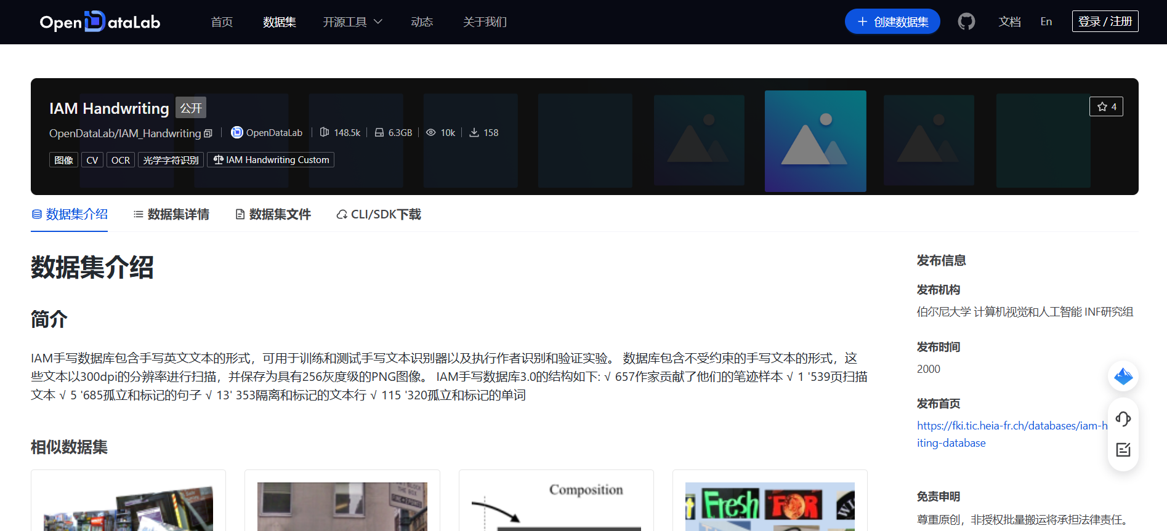Screen dimensions: 1167x531
Task: Open the similar dataset thumbnail showing Fresh sign
Action: 770,506
